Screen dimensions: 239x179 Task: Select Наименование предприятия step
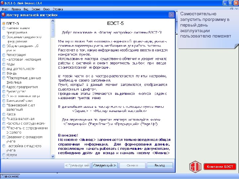pyautogui.click(x=16, y=30)
